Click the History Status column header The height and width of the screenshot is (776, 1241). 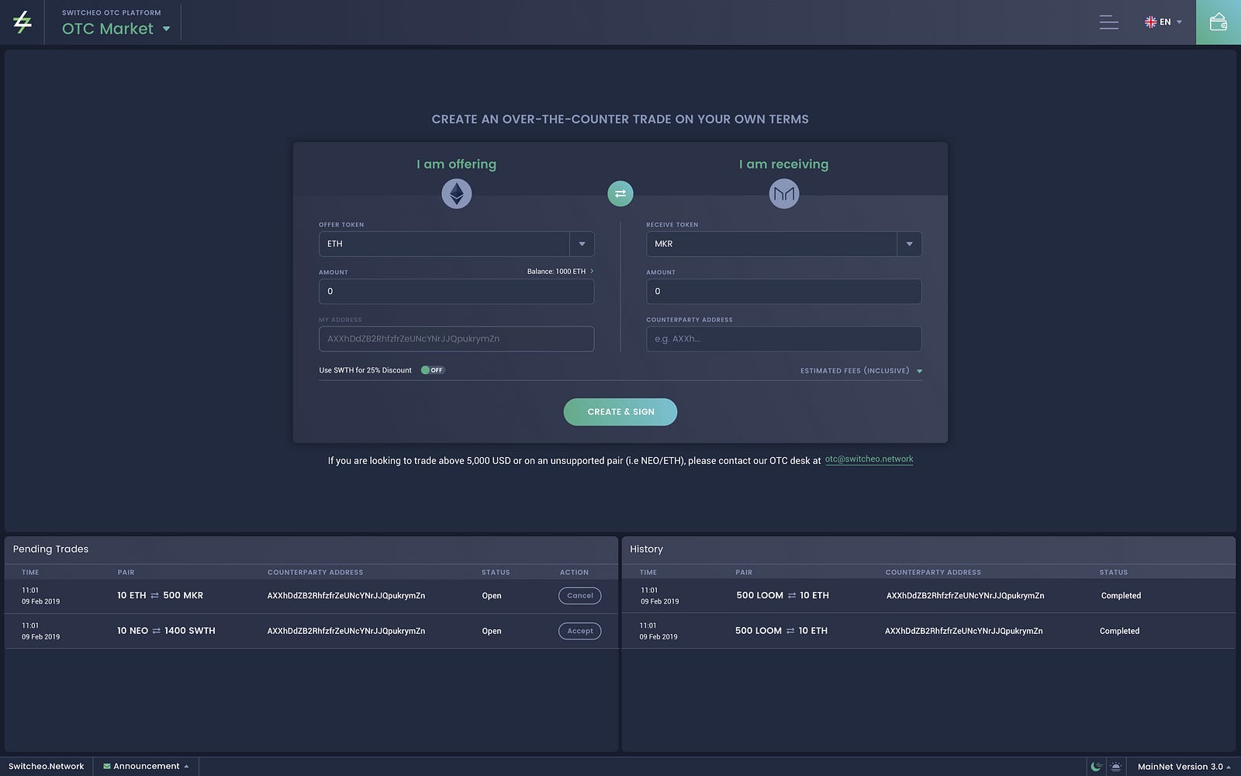click(1113, 573)
